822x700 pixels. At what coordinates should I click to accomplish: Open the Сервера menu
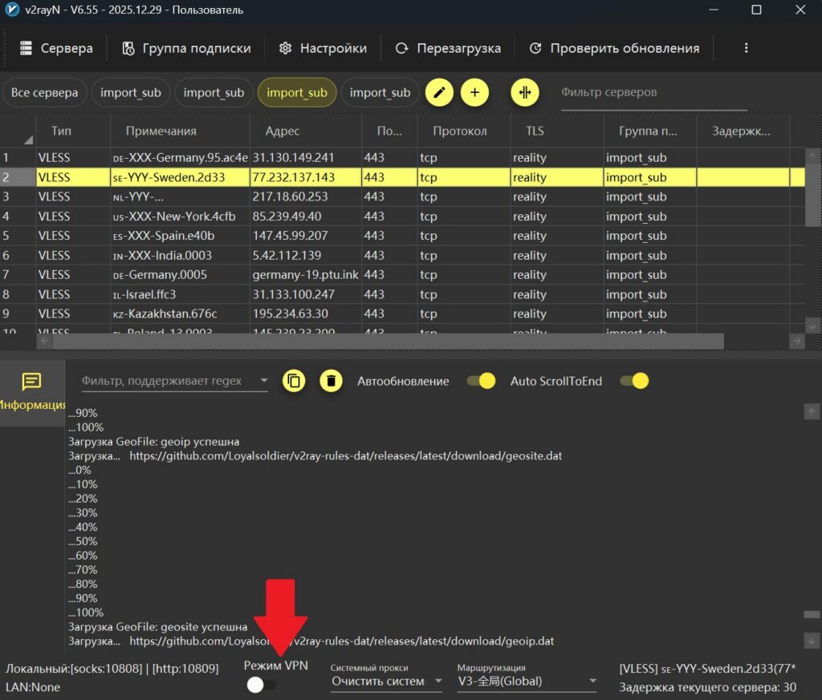56,48
